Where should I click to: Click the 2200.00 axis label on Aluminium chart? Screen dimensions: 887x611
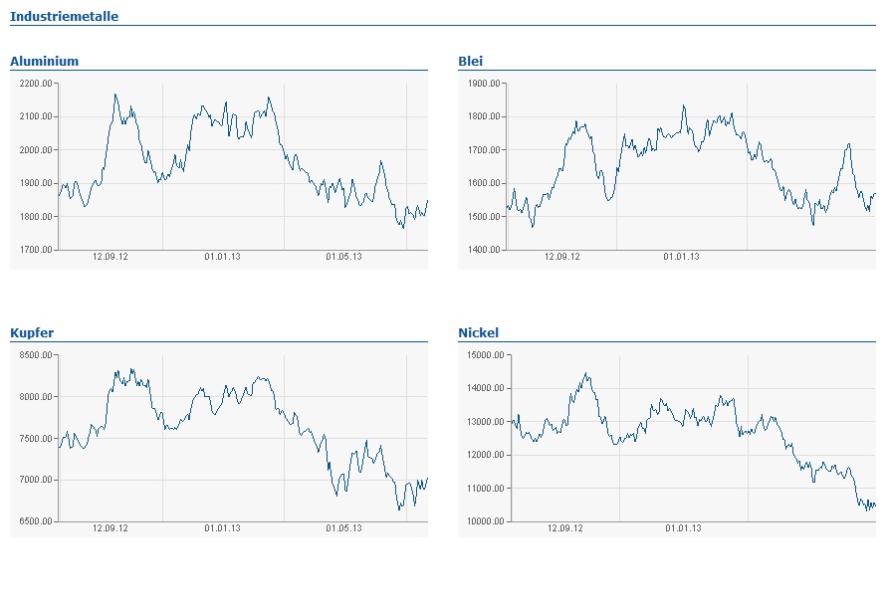pos(36,84)
